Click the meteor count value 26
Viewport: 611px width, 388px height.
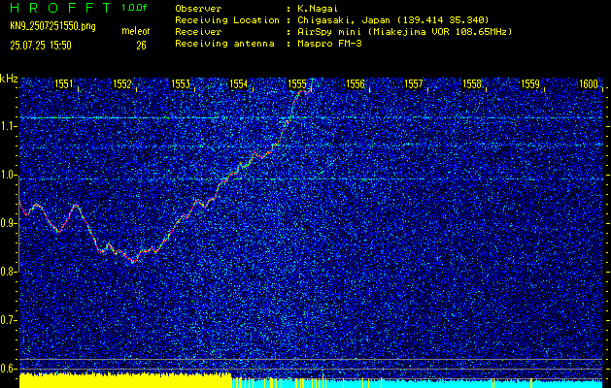click(x=141, y=46)
